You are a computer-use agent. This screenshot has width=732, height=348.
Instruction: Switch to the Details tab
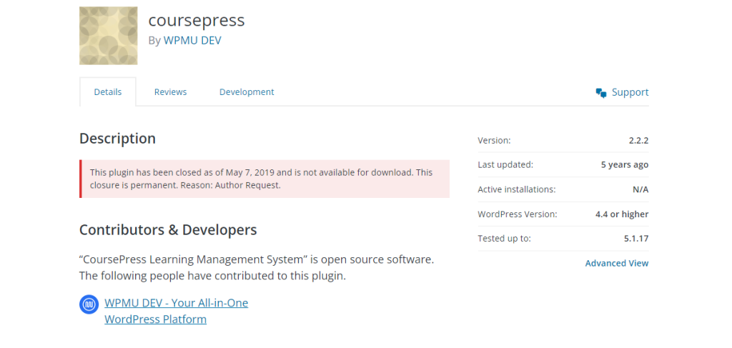click(x=108, y=92)
